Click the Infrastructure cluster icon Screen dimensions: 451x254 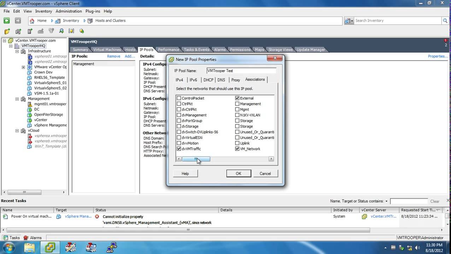tap(23, 51)
